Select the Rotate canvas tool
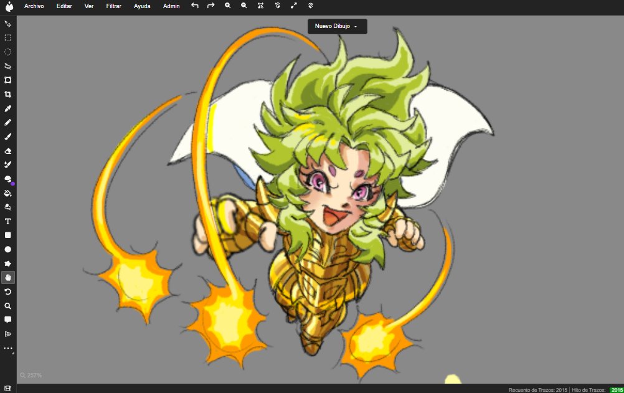 tap(7, 292)
